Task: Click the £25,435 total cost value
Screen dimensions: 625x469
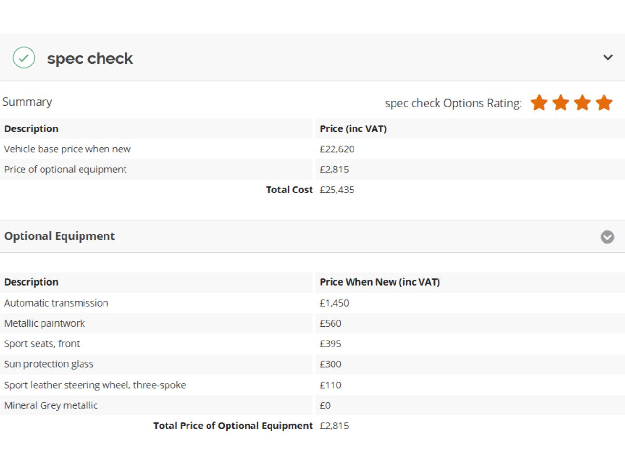Action: point(337,190)
